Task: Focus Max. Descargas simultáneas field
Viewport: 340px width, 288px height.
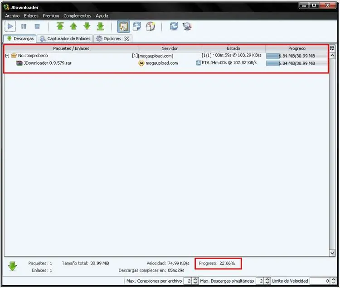Action: coord(260,281)
